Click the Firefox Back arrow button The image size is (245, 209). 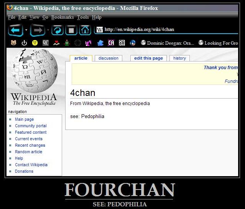coord(16,30)
